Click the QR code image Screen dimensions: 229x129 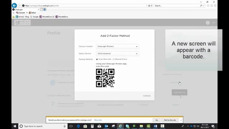pos(105,78)
